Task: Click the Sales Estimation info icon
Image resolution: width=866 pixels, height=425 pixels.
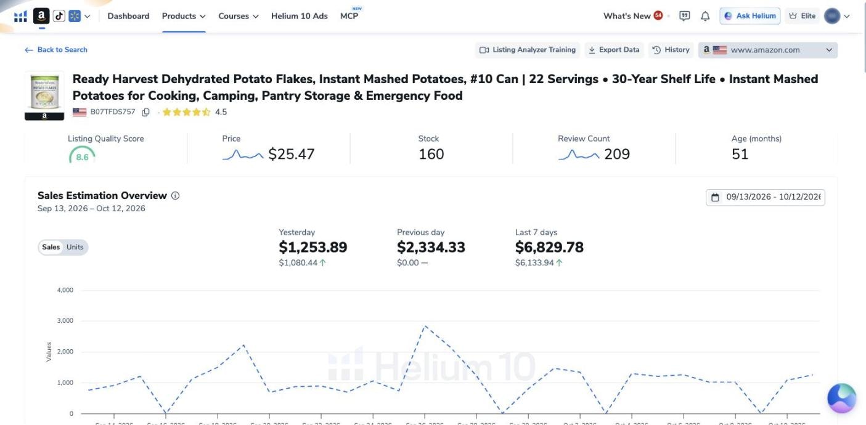Action: tap(175, 196)
